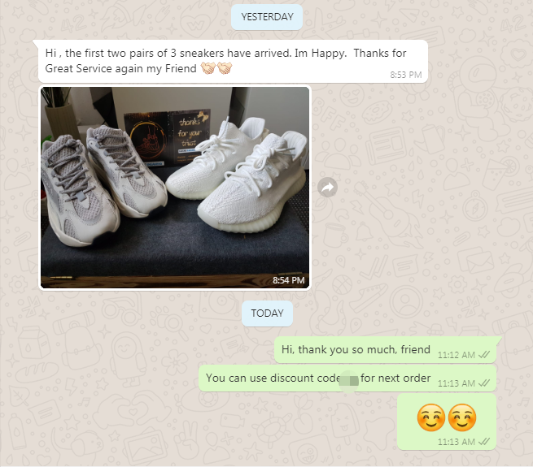The height and width of the screenshot is (467, 533).
Task: Click the YESTERDAY date label
Action: (x=267, y=16)
